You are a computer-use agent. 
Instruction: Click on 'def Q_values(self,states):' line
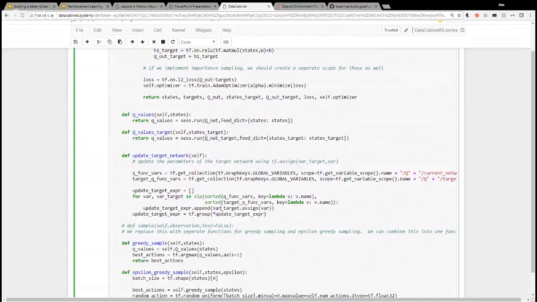156,115
